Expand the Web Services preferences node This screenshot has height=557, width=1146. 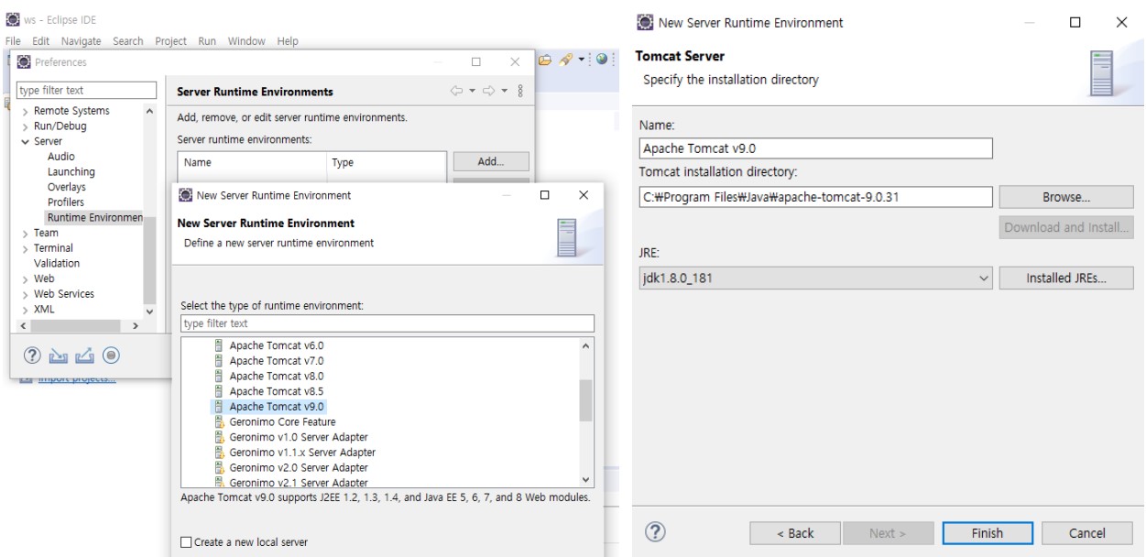coord(25,294)
